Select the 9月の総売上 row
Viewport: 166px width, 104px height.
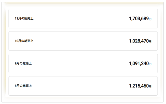click(83, 63)
